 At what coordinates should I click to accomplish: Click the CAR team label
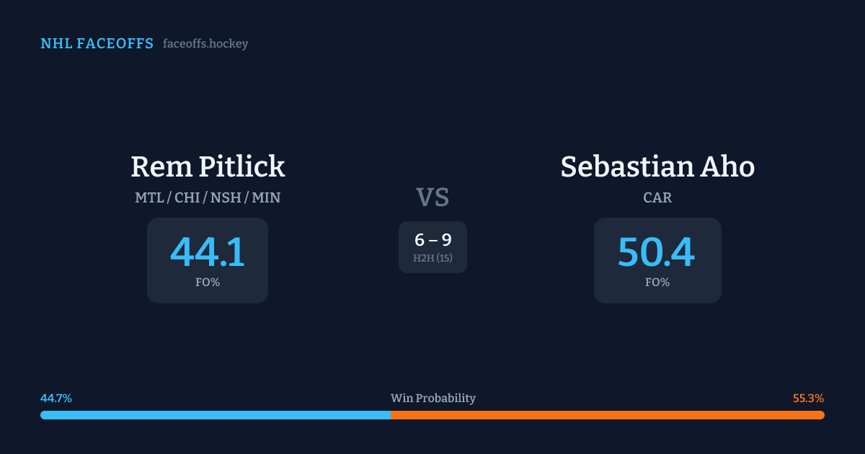[x=657, y=197]
